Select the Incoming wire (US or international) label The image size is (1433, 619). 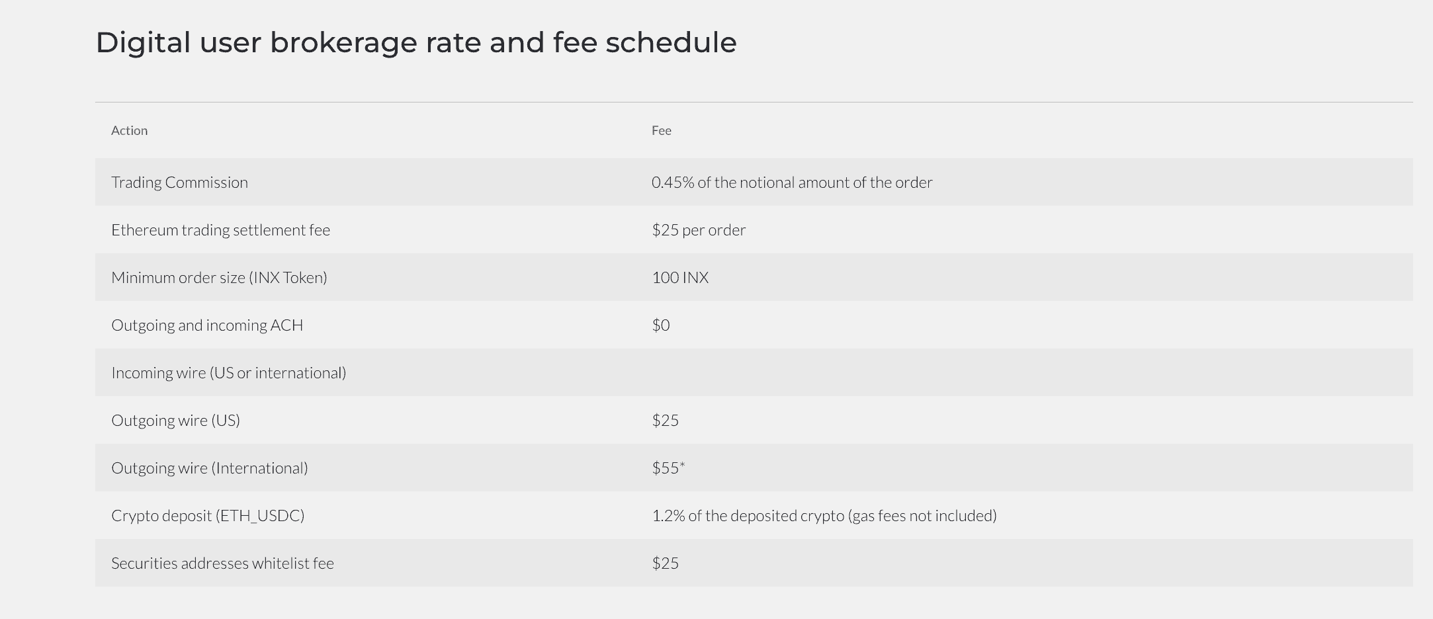coord(228,373)
